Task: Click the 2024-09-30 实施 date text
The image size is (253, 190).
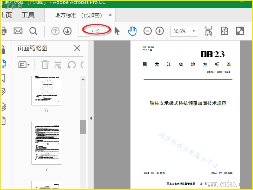Action: pos(222,173)
